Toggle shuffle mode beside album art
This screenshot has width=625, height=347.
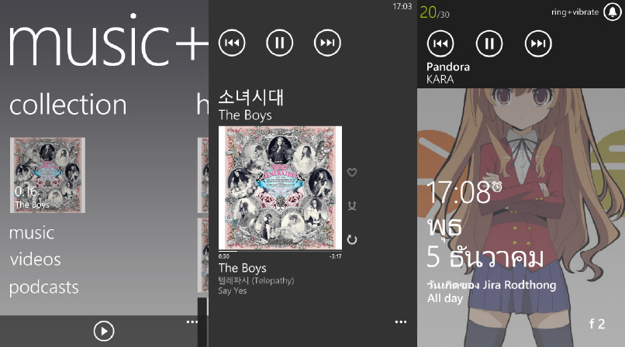(x=352, y=206)
